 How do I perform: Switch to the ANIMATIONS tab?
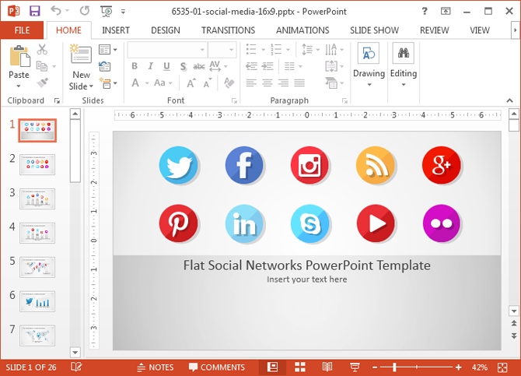tap(302, 30)
